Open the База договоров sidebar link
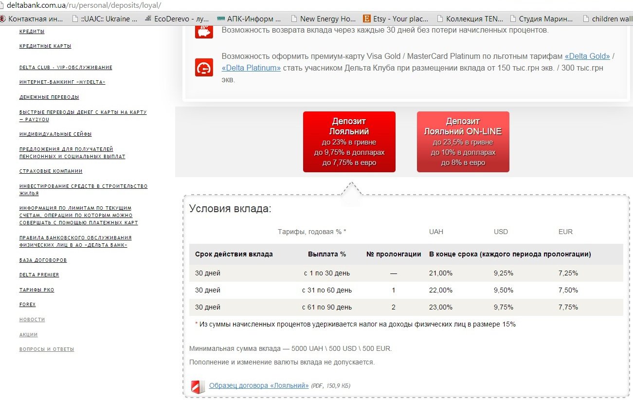 43,260
